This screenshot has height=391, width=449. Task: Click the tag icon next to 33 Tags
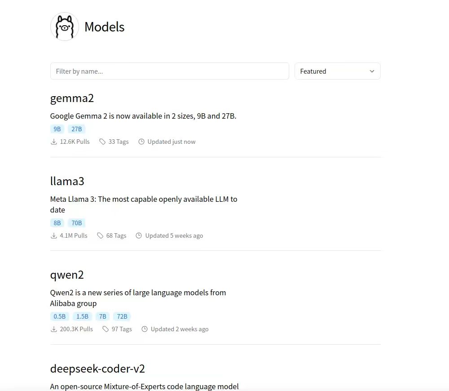(102, 142)
